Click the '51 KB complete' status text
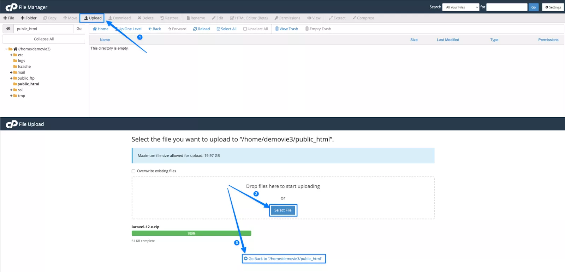The image size is (565, 272). tap(143, 241)
